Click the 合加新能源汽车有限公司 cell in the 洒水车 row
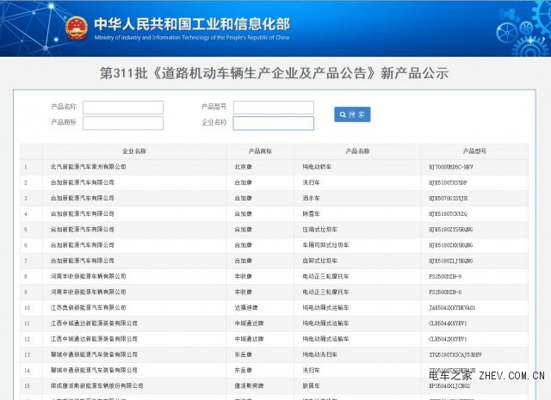 pyautogui.click(x=83, y=199)
